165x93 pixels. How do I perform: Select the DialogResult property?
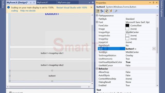(126, 82)
